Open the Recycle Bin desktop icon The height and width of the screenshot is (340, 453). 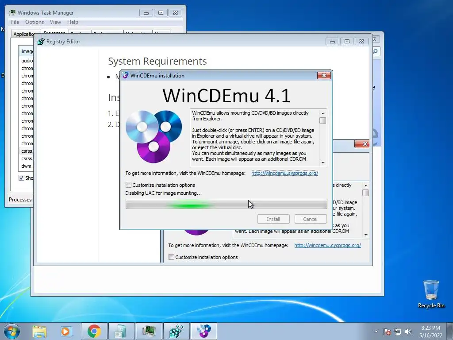[431, 294]
